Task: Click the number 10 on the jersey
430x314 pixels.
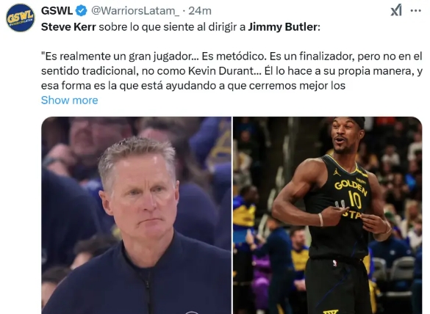Action: [x=355, y=200]
